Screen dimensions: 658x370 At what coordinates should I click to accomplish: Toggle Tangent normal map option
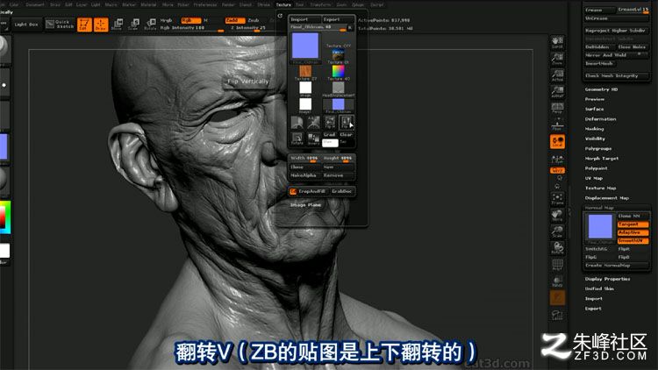[x=633, y=224]
